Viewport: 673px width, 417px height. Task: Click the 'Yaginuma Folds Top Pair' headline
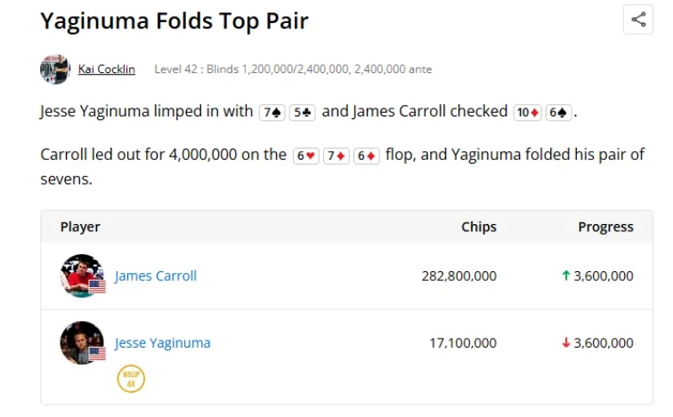click(174, 20)
